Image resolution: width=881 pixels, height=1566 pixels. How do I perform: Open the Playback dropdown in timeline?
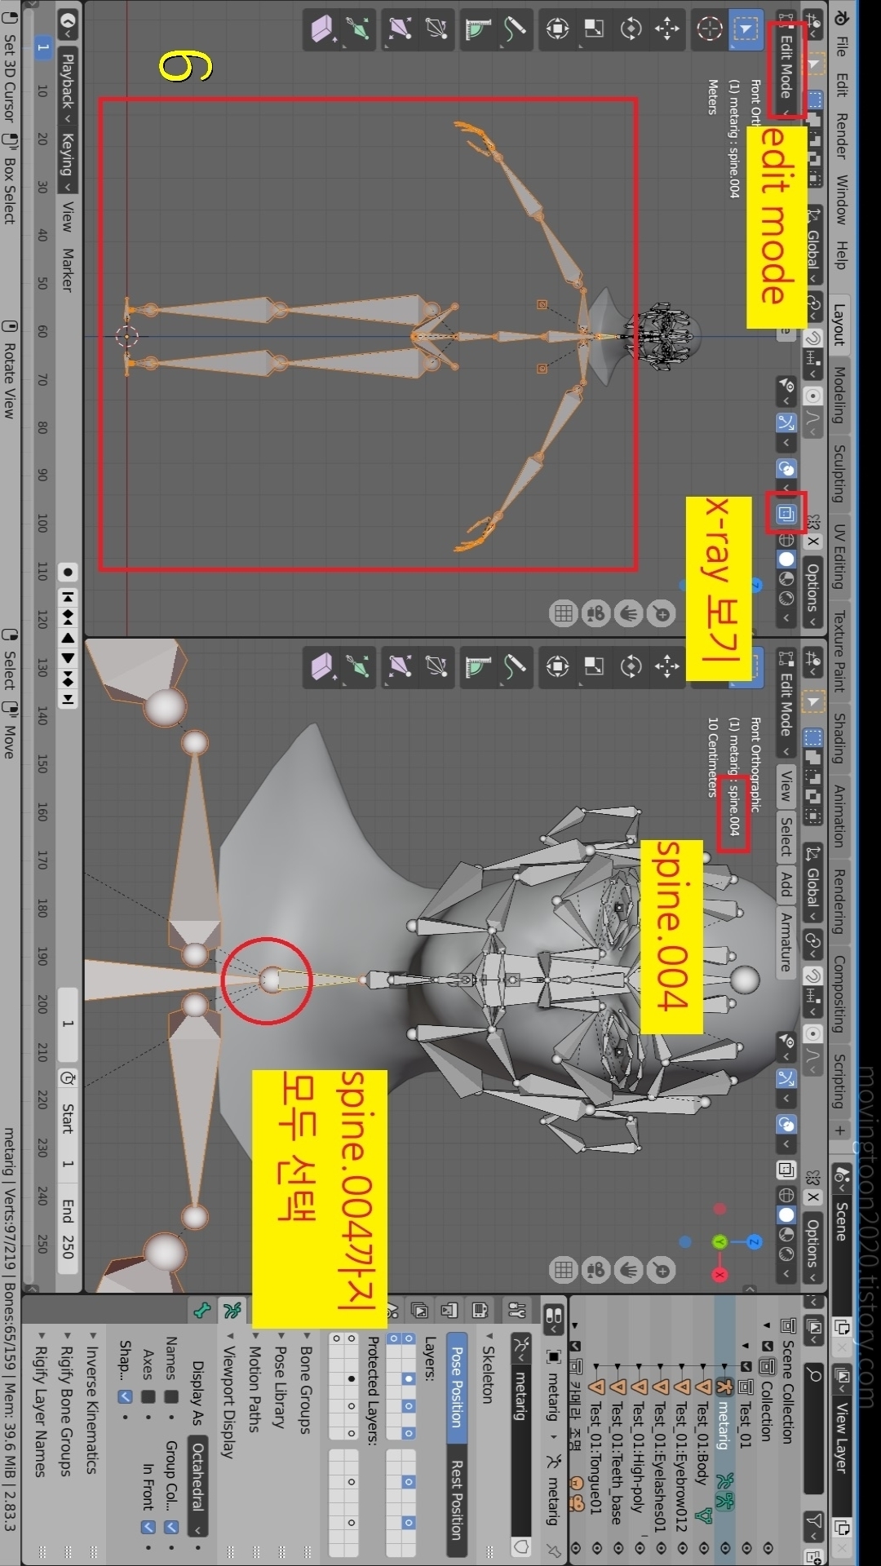[68, 87]
